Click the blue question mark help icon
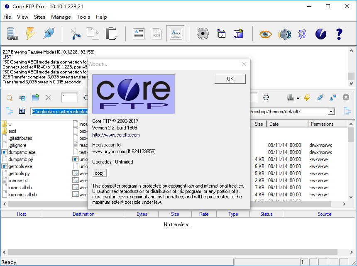Viewport: 357px width, 266px height. tap(339, 34)
